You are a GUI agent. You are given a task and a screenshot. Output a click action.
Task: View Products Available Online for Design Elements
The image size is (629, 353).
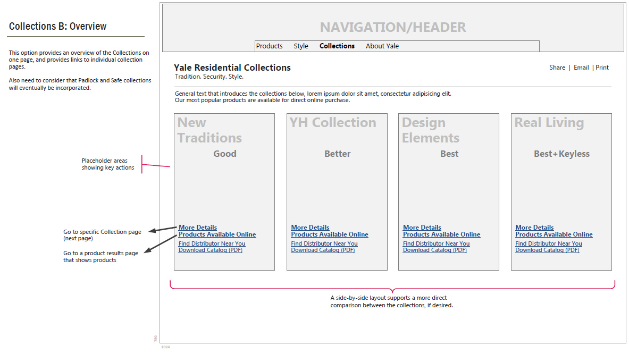tap(441, 234)
